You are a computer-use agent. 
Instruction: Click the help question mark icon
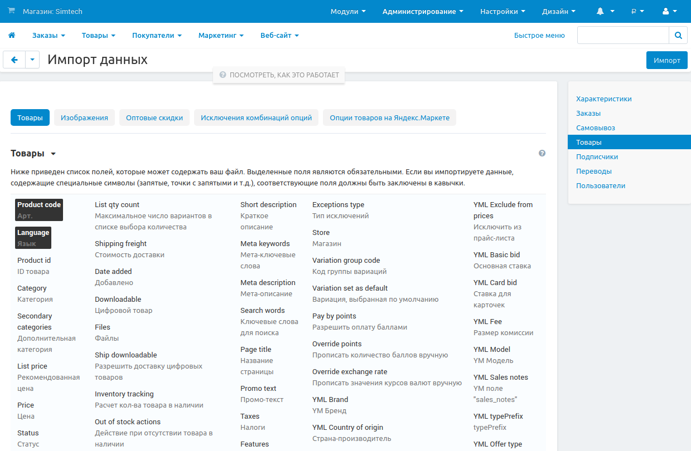tap(542, 154)
